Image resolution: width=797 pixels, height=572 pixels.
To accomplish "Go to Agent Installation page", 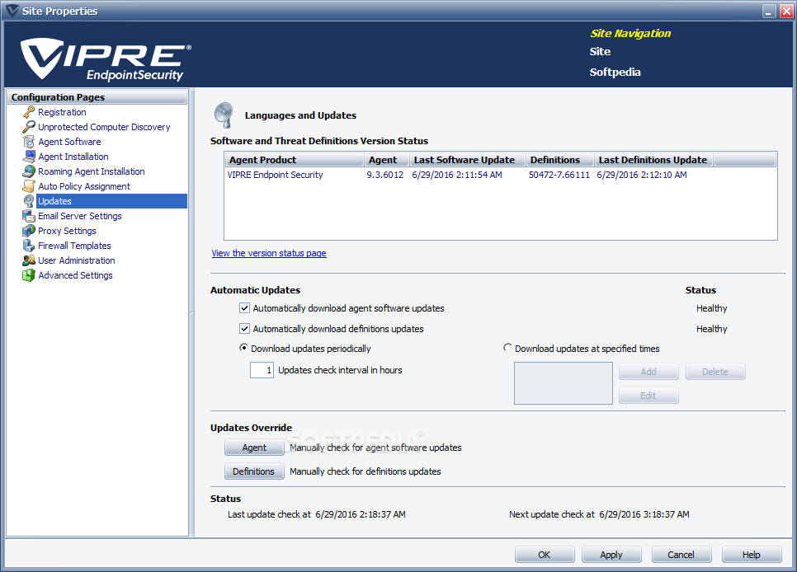I will 73,157.
